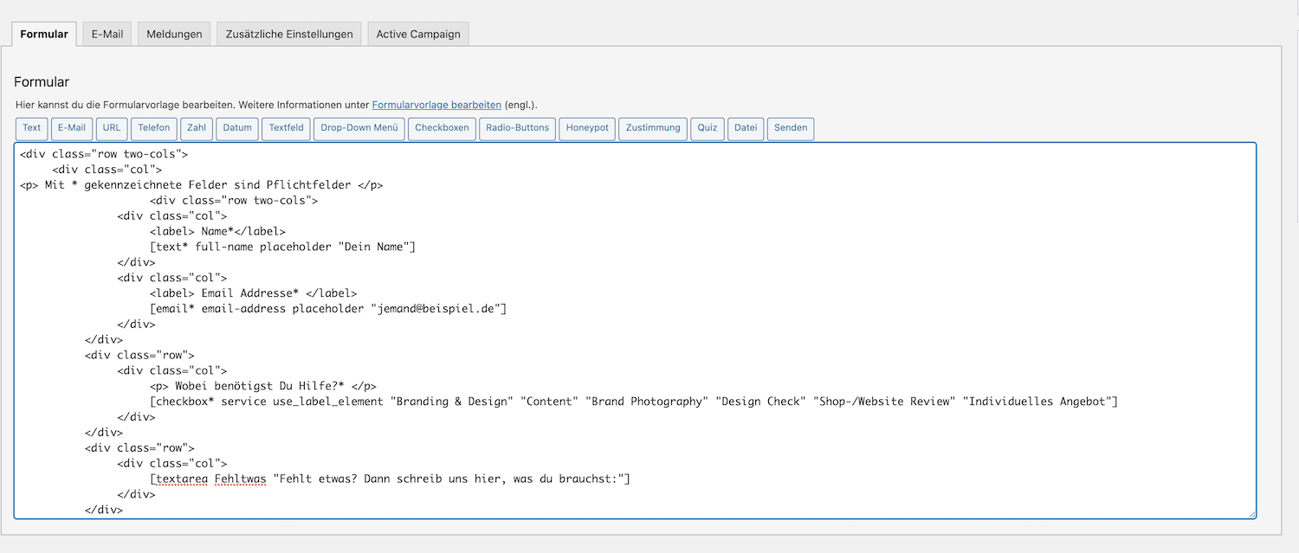Open the Active Campaign tab
1299x553 pixels.
[418, 35]
